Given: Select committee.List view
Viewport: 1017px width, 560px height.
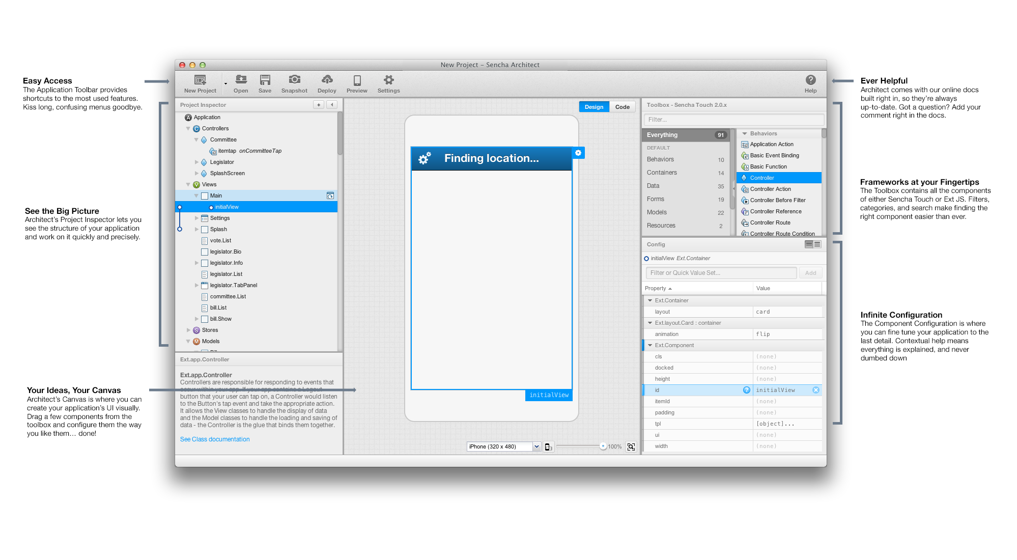Looking at the screenshot, I should pos(228,297).
